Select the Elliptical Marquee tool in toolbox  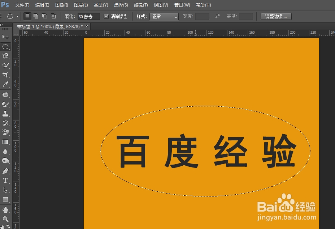[5, 47]
